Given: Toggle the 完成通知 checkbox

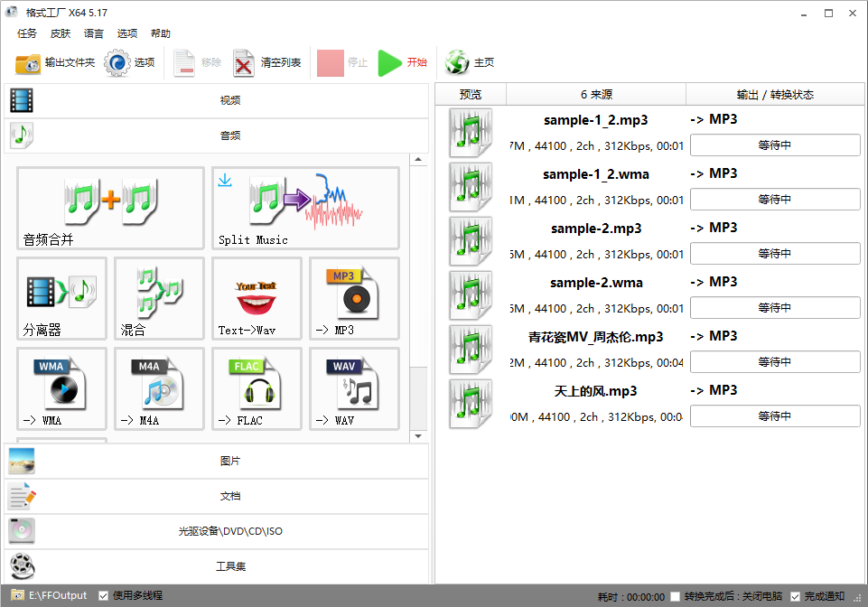Looking at the screenshot, I should (795, 596).
